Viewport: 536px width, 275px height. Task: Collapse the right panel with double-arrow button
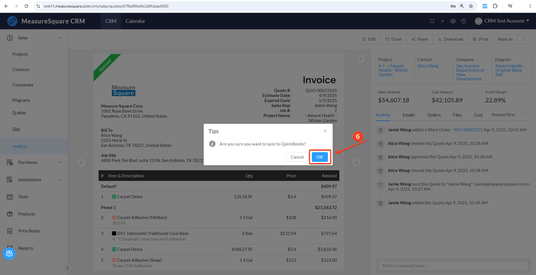[361, 59]
